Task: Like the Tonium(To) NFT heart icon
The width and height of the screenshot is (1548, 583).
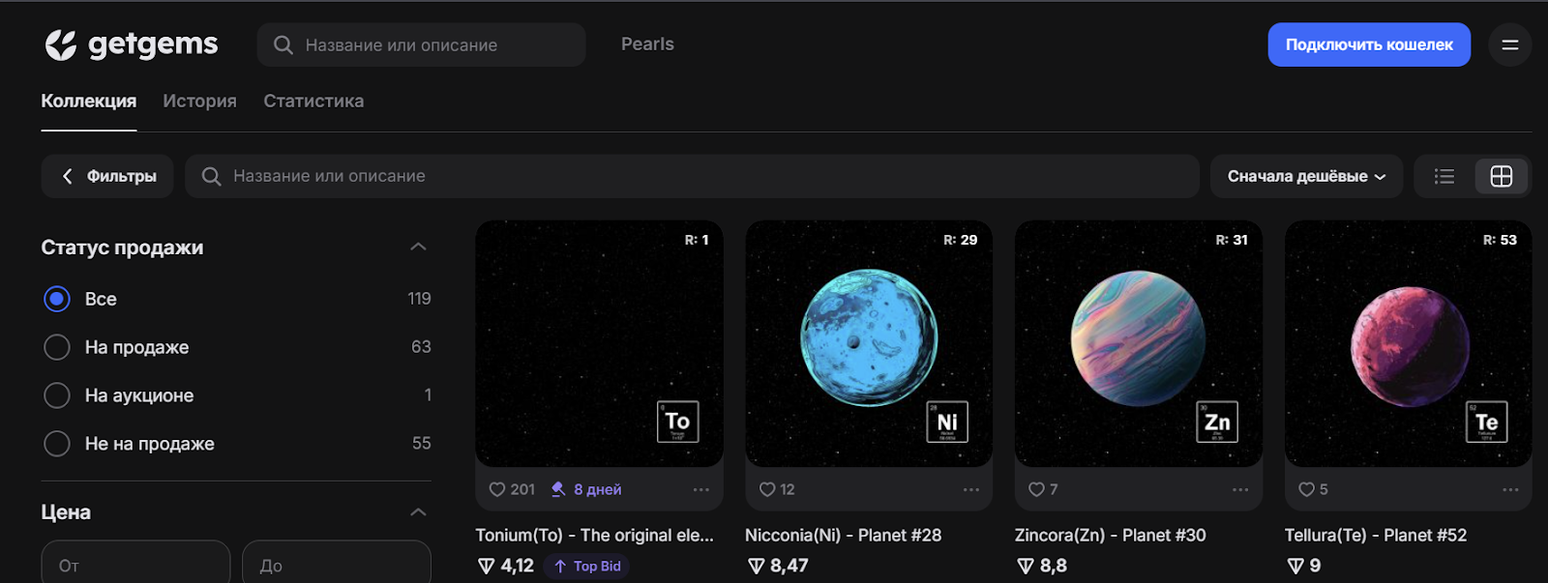Action: [x=497, y=489]
